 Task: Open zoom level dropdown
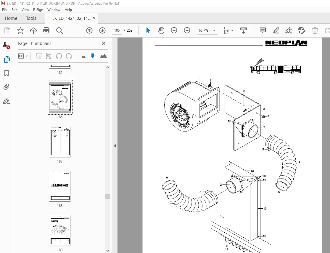point(214,30)
